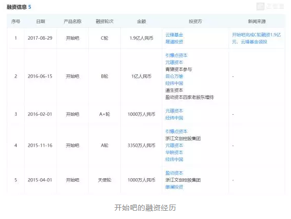The image size is (291, 219).
Task: Open the 昆仑万维 investor link
Action: [x=174, y=76]
